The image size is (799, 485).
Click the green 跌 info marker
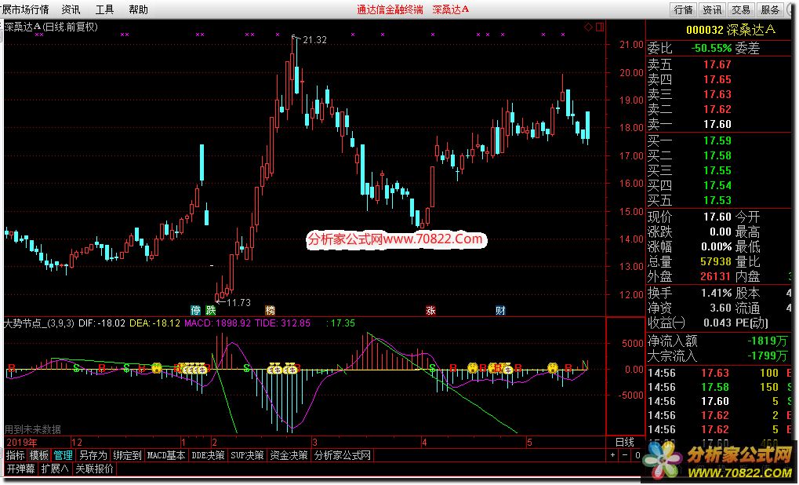[x=210, y=310]
